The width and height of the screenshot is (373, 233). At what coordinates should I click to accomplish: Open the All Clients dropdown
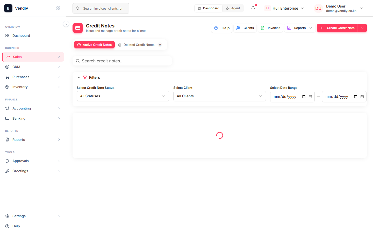pyautogui.click(x=219, y=96)
